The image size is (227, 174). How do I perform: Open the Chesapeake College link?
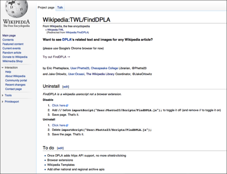point(104,68)
